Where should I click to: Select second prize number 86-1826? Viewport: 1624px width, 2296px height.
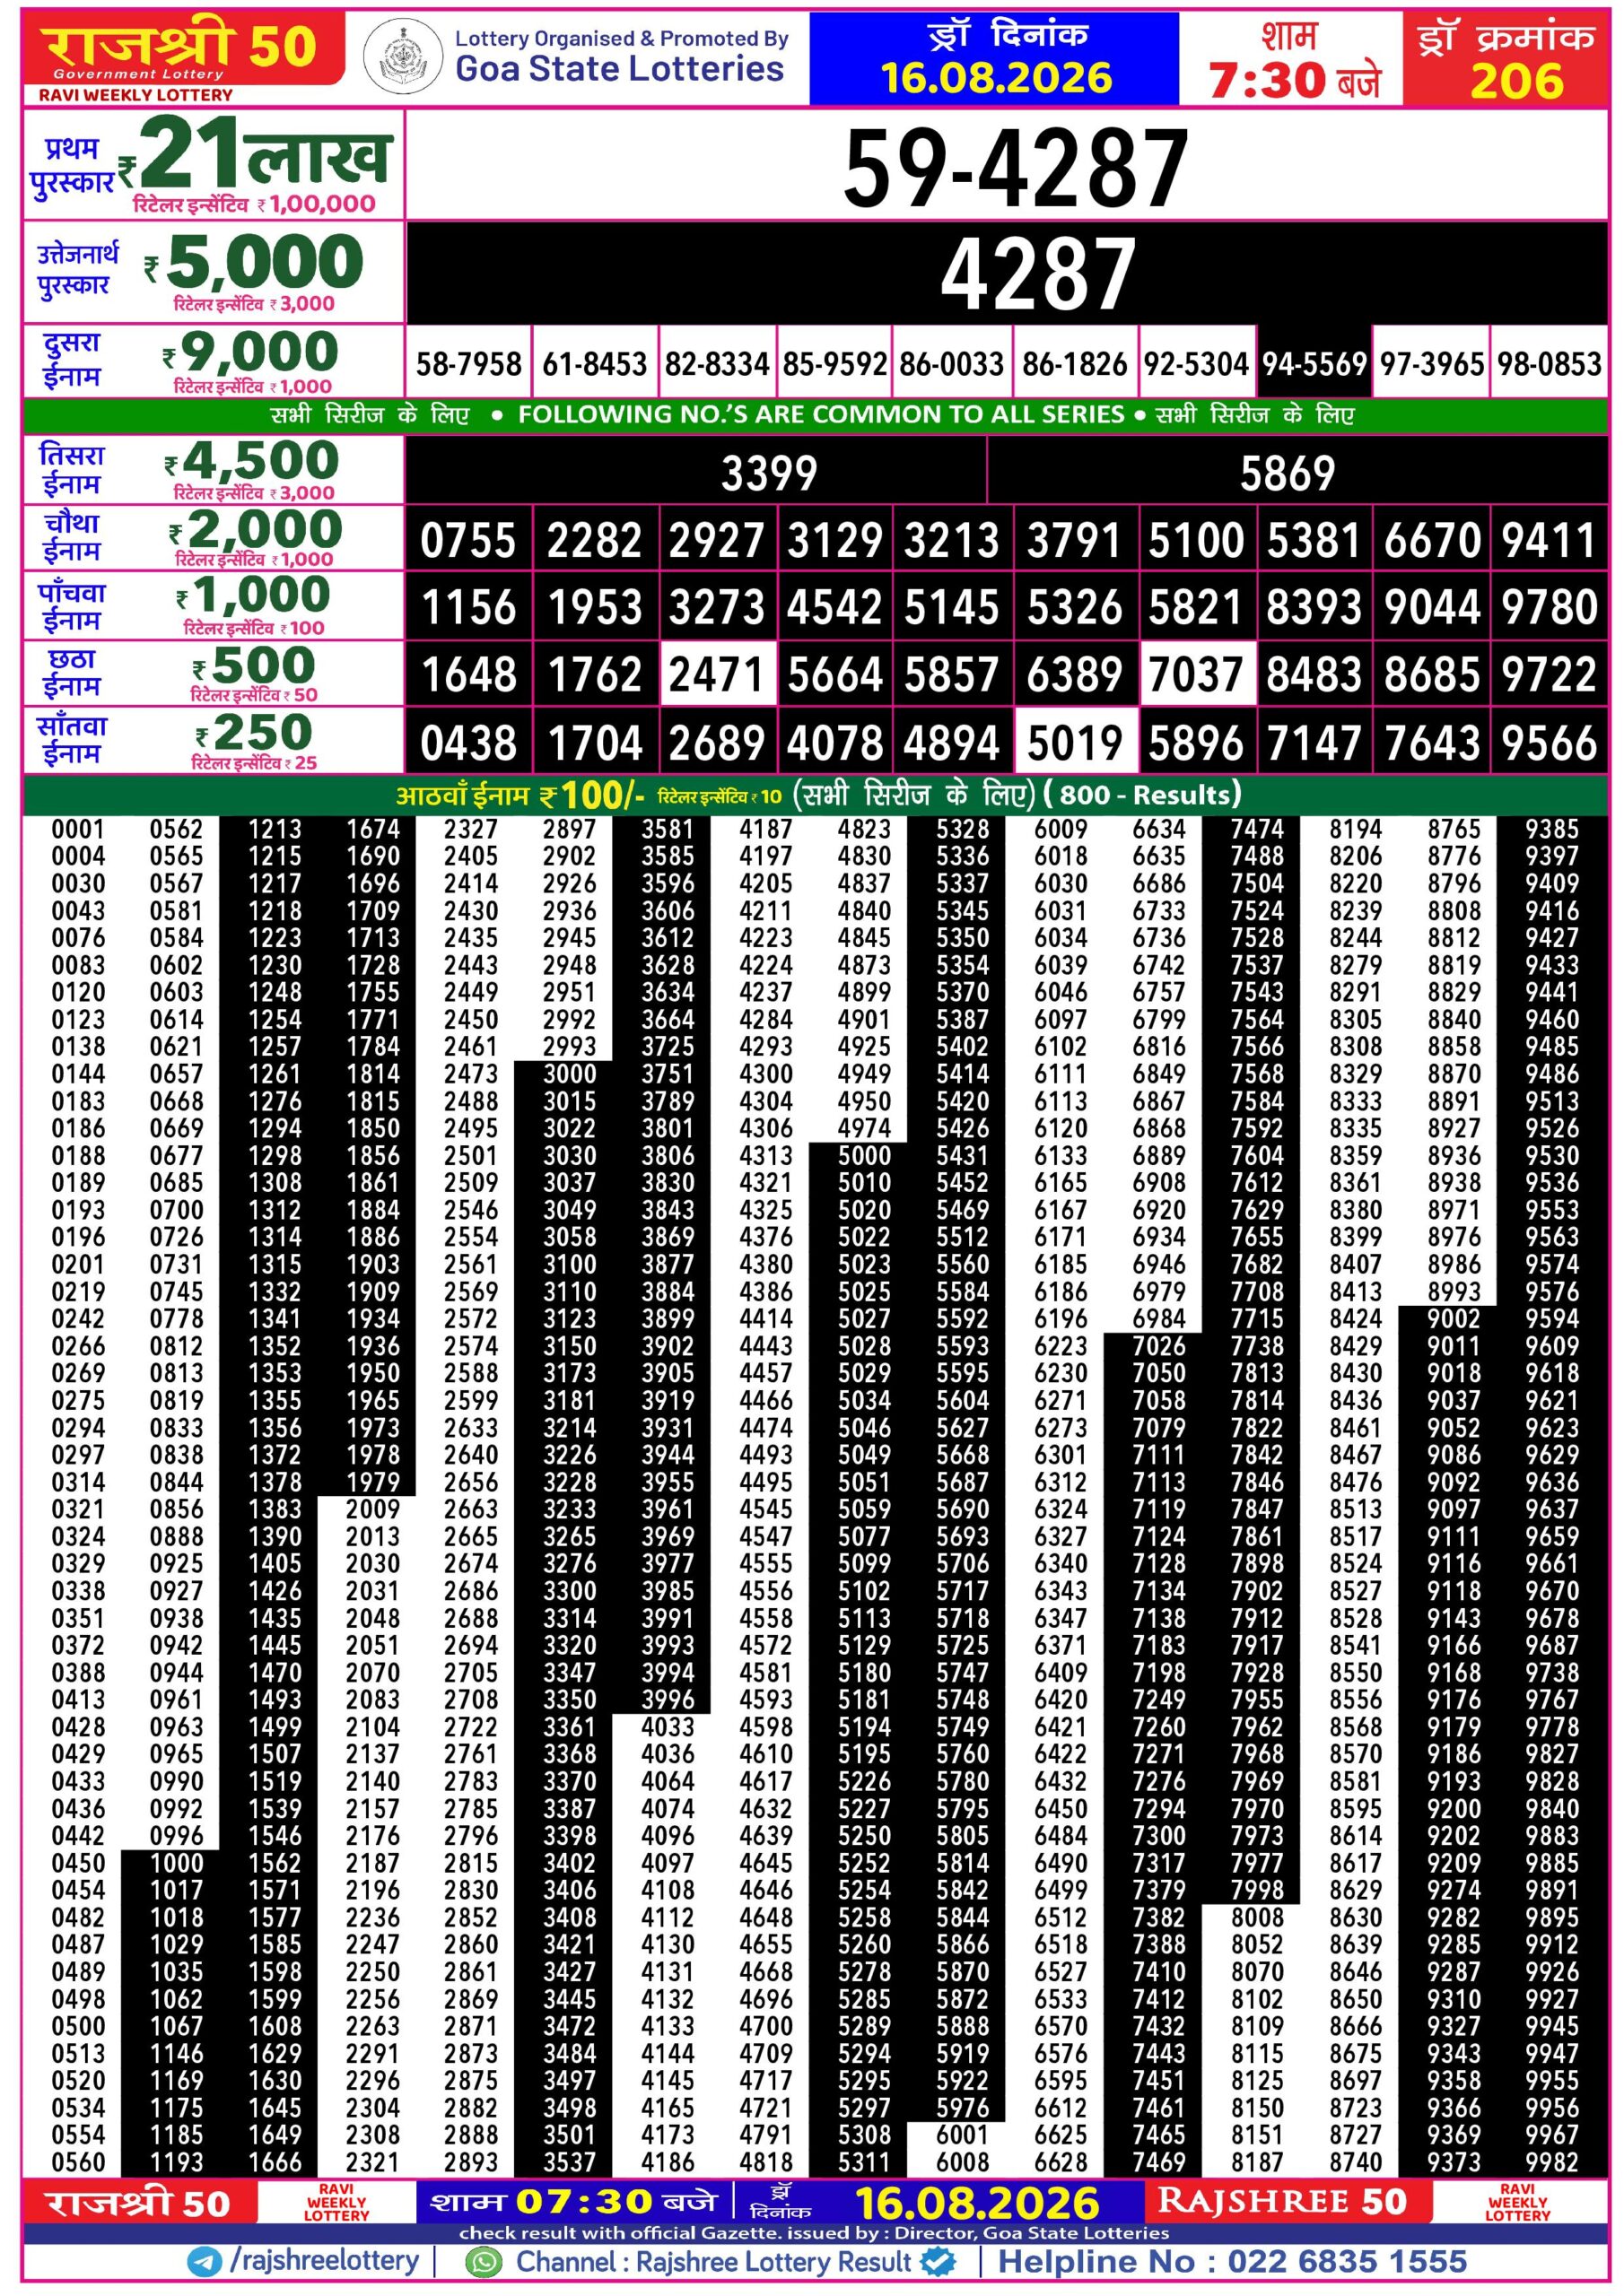pyautogui.click(x=1075, y=363)
